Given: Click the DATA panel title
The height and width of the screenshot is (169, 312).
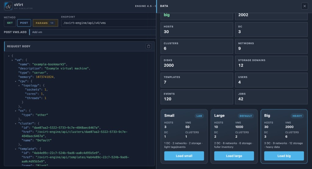Looking at the screenshot, I should [x=164, y=6].
